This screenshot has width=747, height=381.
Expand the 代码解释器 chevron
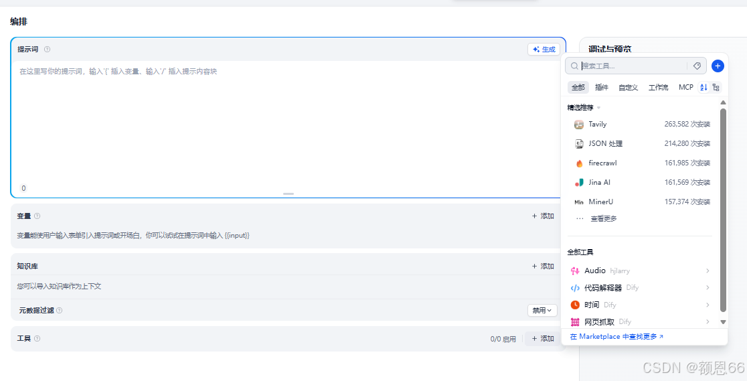point(708,287)
